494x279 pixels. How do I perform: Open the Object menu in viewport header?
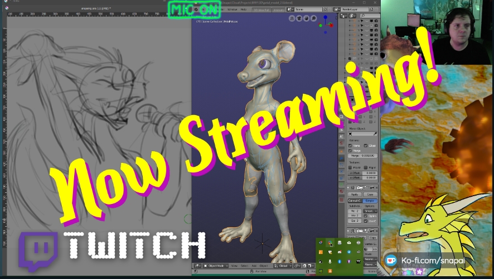tap(264, 266)
